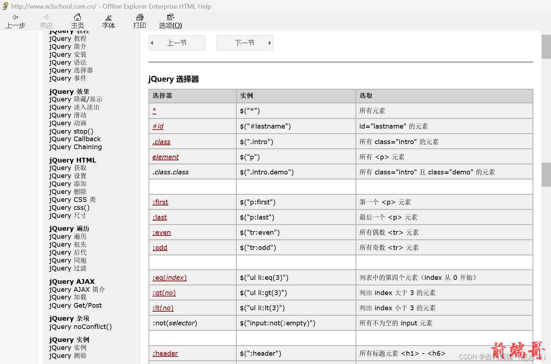The width and height of the screenshot is (551, 364).
Task: Go to next section button 下一节
Action: point(245,43)
